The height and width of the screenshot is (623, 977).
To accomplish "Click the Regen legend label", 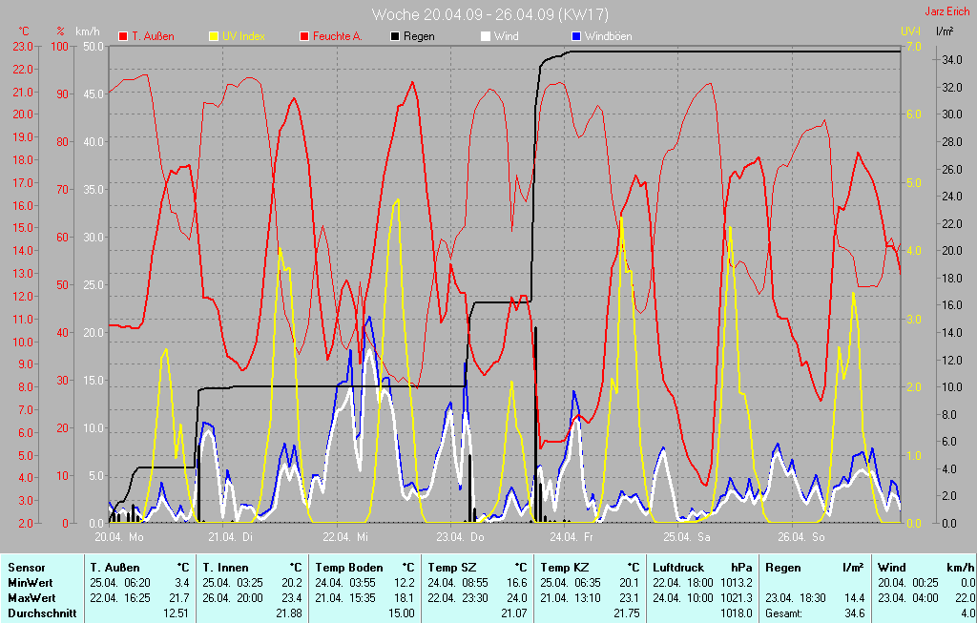I will (419, 36).
